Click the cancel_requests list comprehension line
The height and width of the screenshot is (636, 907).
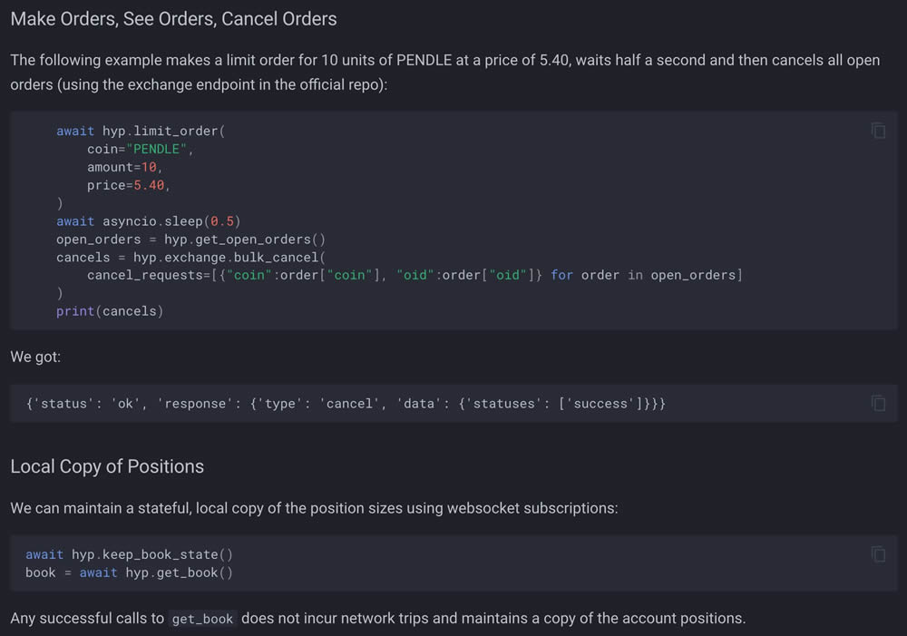tap(414, 275)
